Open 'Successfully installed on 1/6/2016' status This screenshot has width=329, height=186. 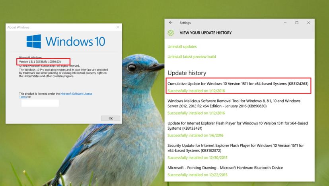195,135
